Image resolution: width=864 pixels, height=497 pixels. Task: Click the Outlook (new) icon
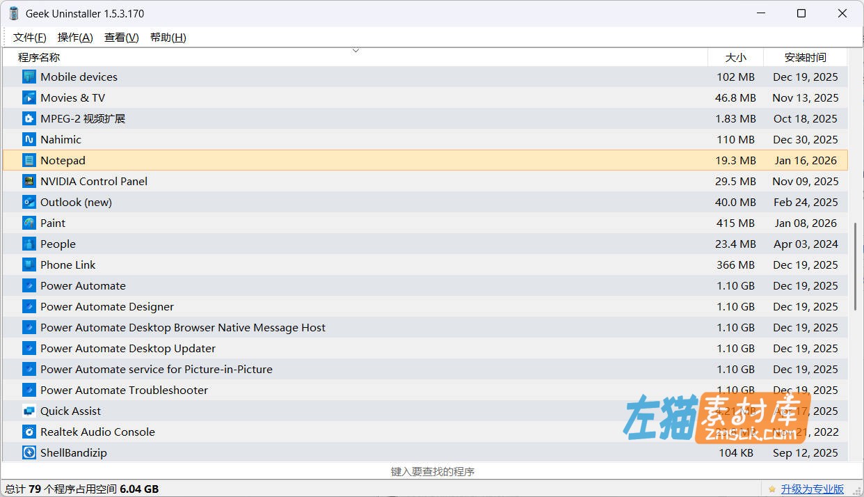pyautogui.click(x=29, y=202)
